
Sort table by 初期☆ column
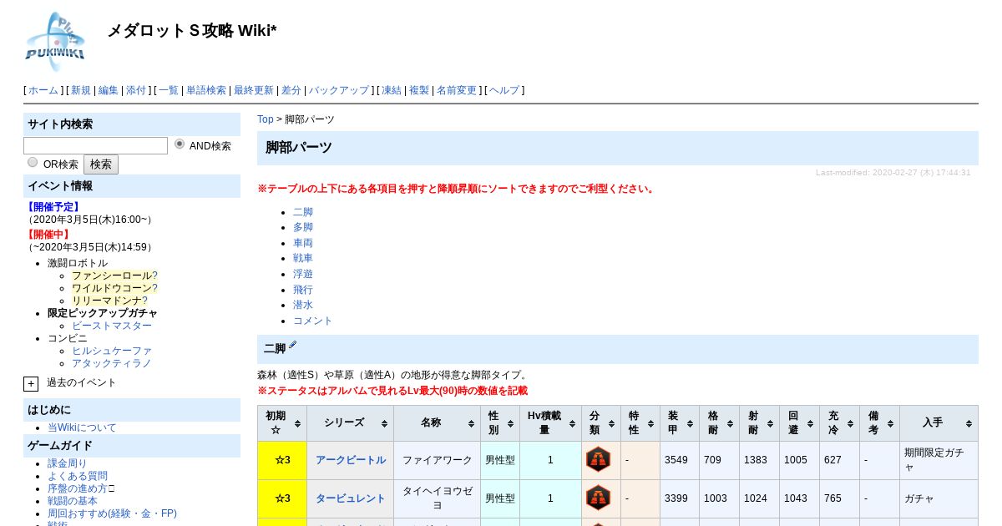[282, 423]
